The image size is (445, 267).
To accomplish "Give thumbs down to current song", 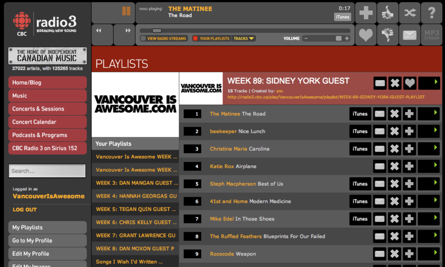I will (388, 35).
